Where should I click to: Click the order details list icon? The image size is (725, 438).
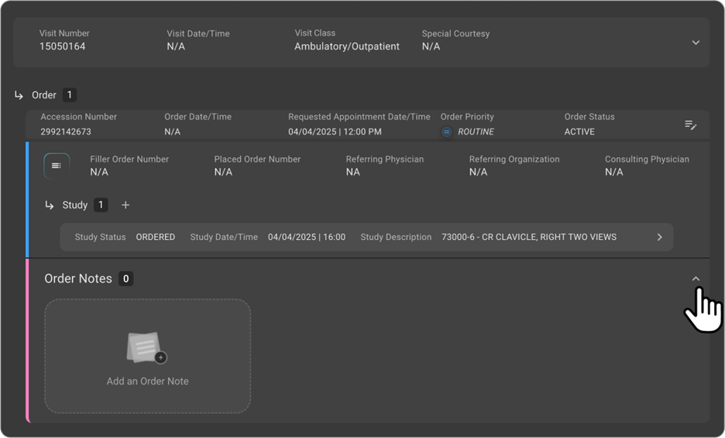click(57, 166)
